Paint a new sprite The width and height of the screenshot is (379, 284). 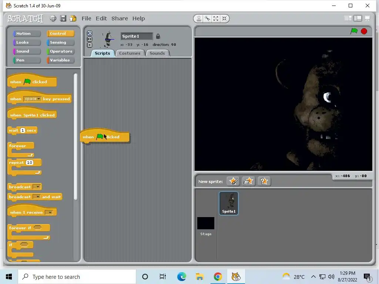tap(233, 181)
